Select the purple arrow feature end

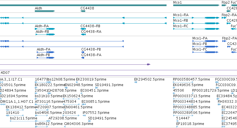click(x=149, y=64)
